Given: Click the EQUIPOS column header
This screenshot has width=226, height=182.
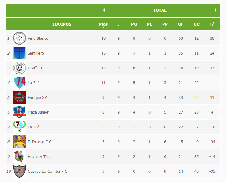Looking at the screenshot, I should click(62, 24).
